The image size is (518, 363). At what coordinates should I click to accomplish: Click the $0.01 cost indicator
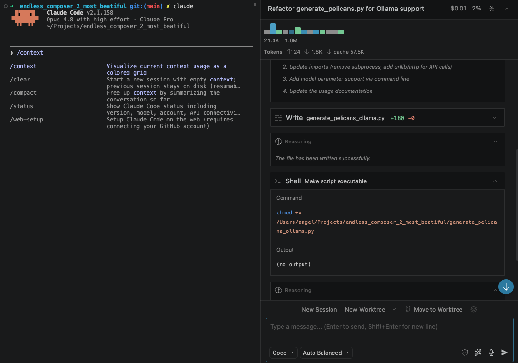458,9
